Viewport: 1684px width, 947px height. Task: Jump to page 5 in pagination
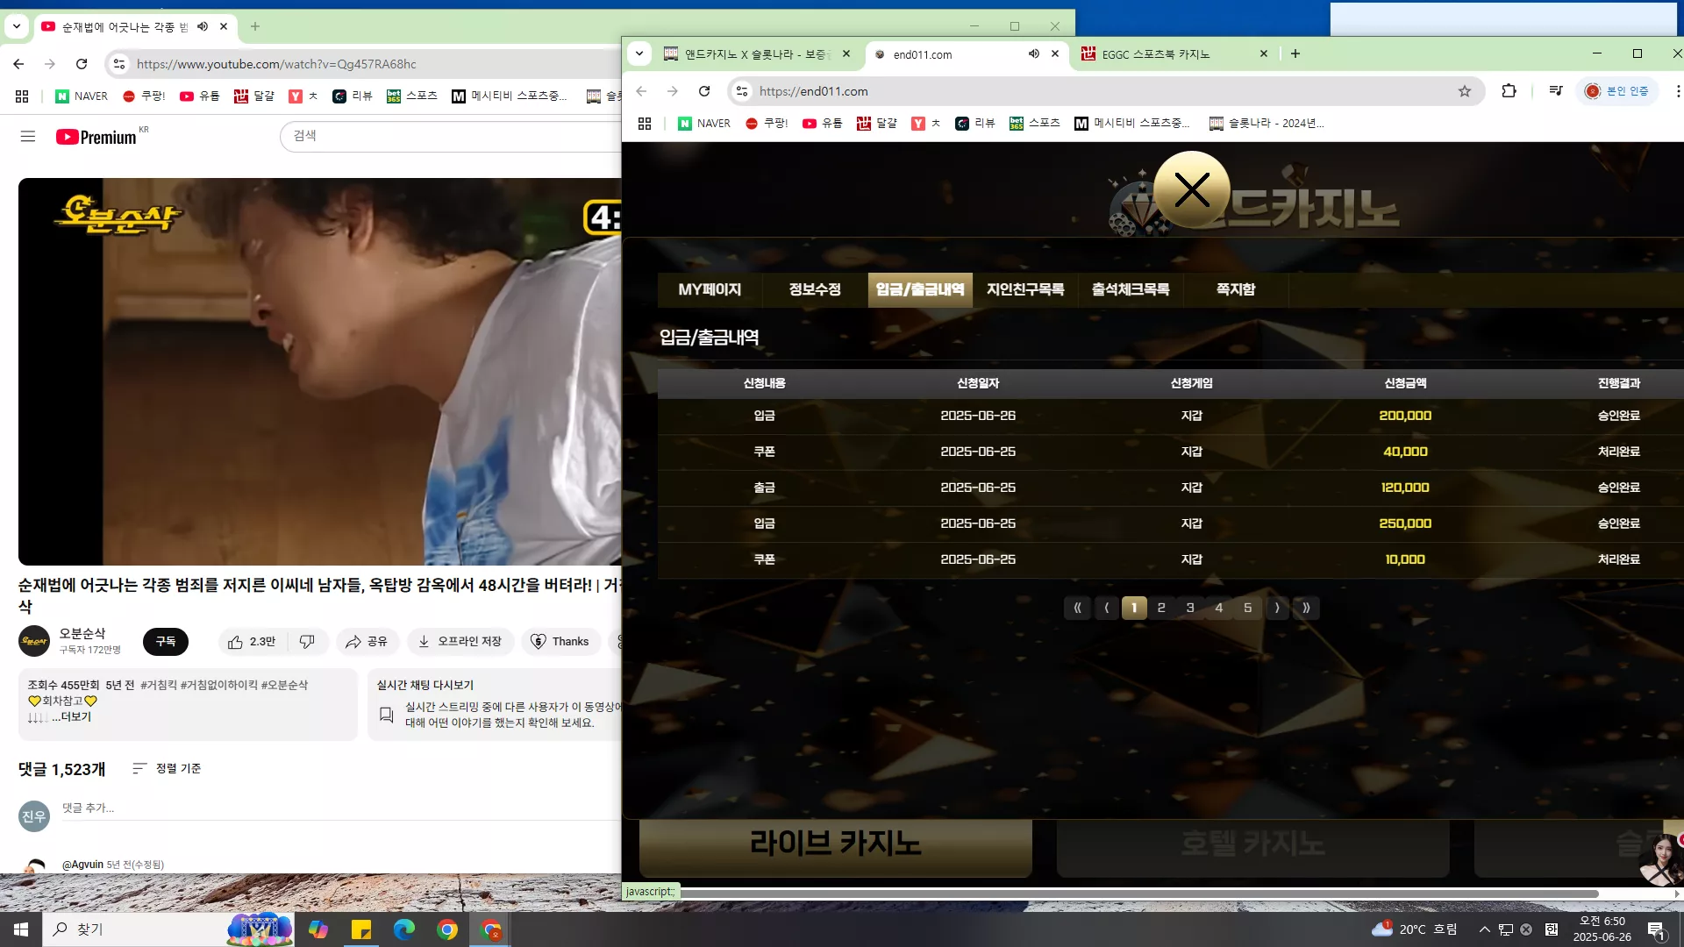click(1248, 608)
